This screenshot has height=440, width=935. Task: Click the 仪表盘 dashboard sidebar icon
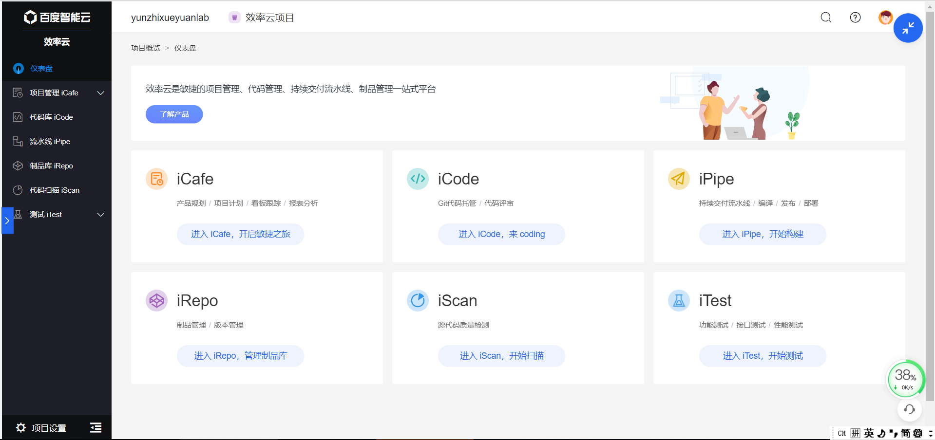click(x=19, y=69)
